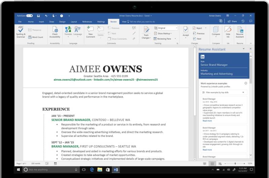Screen dimensions: 269x178
Task: Expand the Reject dropdown arrow
Action: 206,28
